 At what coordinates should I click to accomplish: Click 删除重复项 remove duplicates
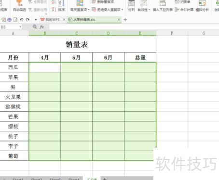tap(103, 2)
